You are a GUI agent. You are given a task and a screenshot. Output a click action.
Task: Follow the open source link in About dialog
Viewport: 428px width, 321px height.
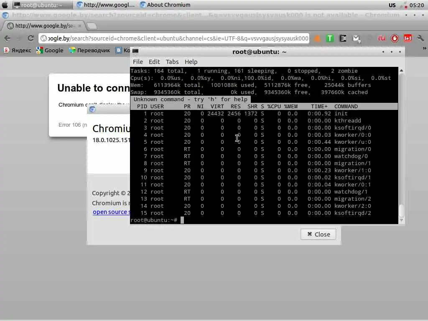click(x=111, y=212)
